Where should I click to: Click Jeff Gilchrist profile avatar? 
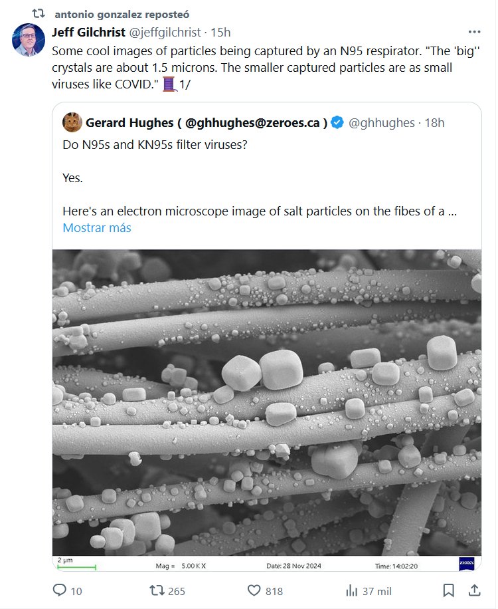click(29, 40)
